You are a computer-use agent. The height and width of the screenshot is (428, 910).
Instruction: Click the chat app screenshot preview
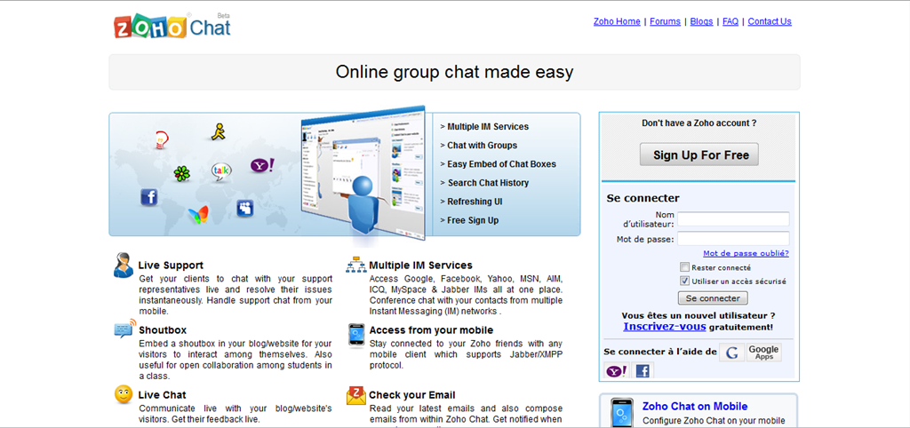tap(363, 171)
